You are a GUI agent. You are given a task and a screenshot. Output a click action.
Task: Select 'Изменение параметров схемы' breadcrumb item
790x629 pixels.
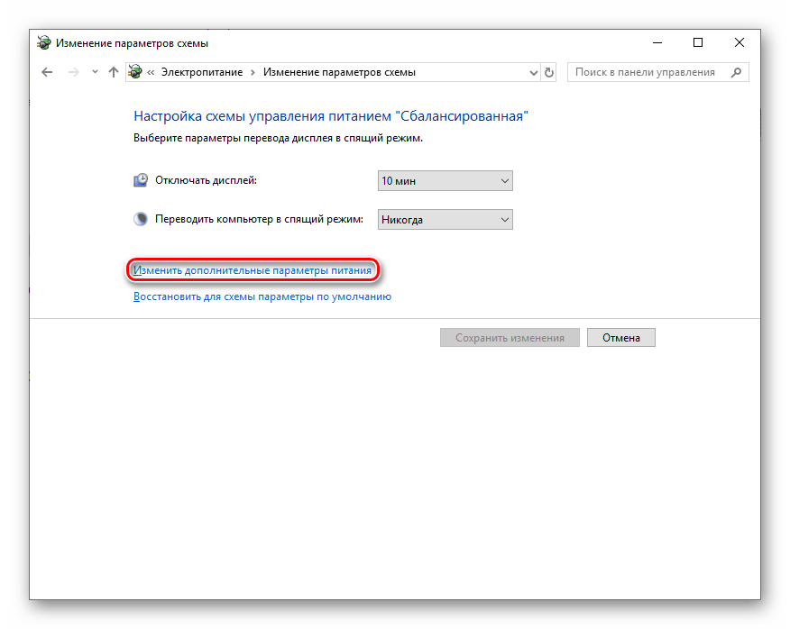pos(339,72)
